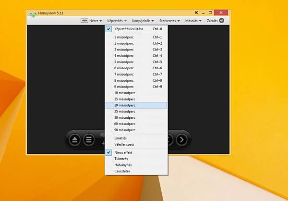
Task: Expand the Könyvjelzők dropdown
Action: point(143,21)
